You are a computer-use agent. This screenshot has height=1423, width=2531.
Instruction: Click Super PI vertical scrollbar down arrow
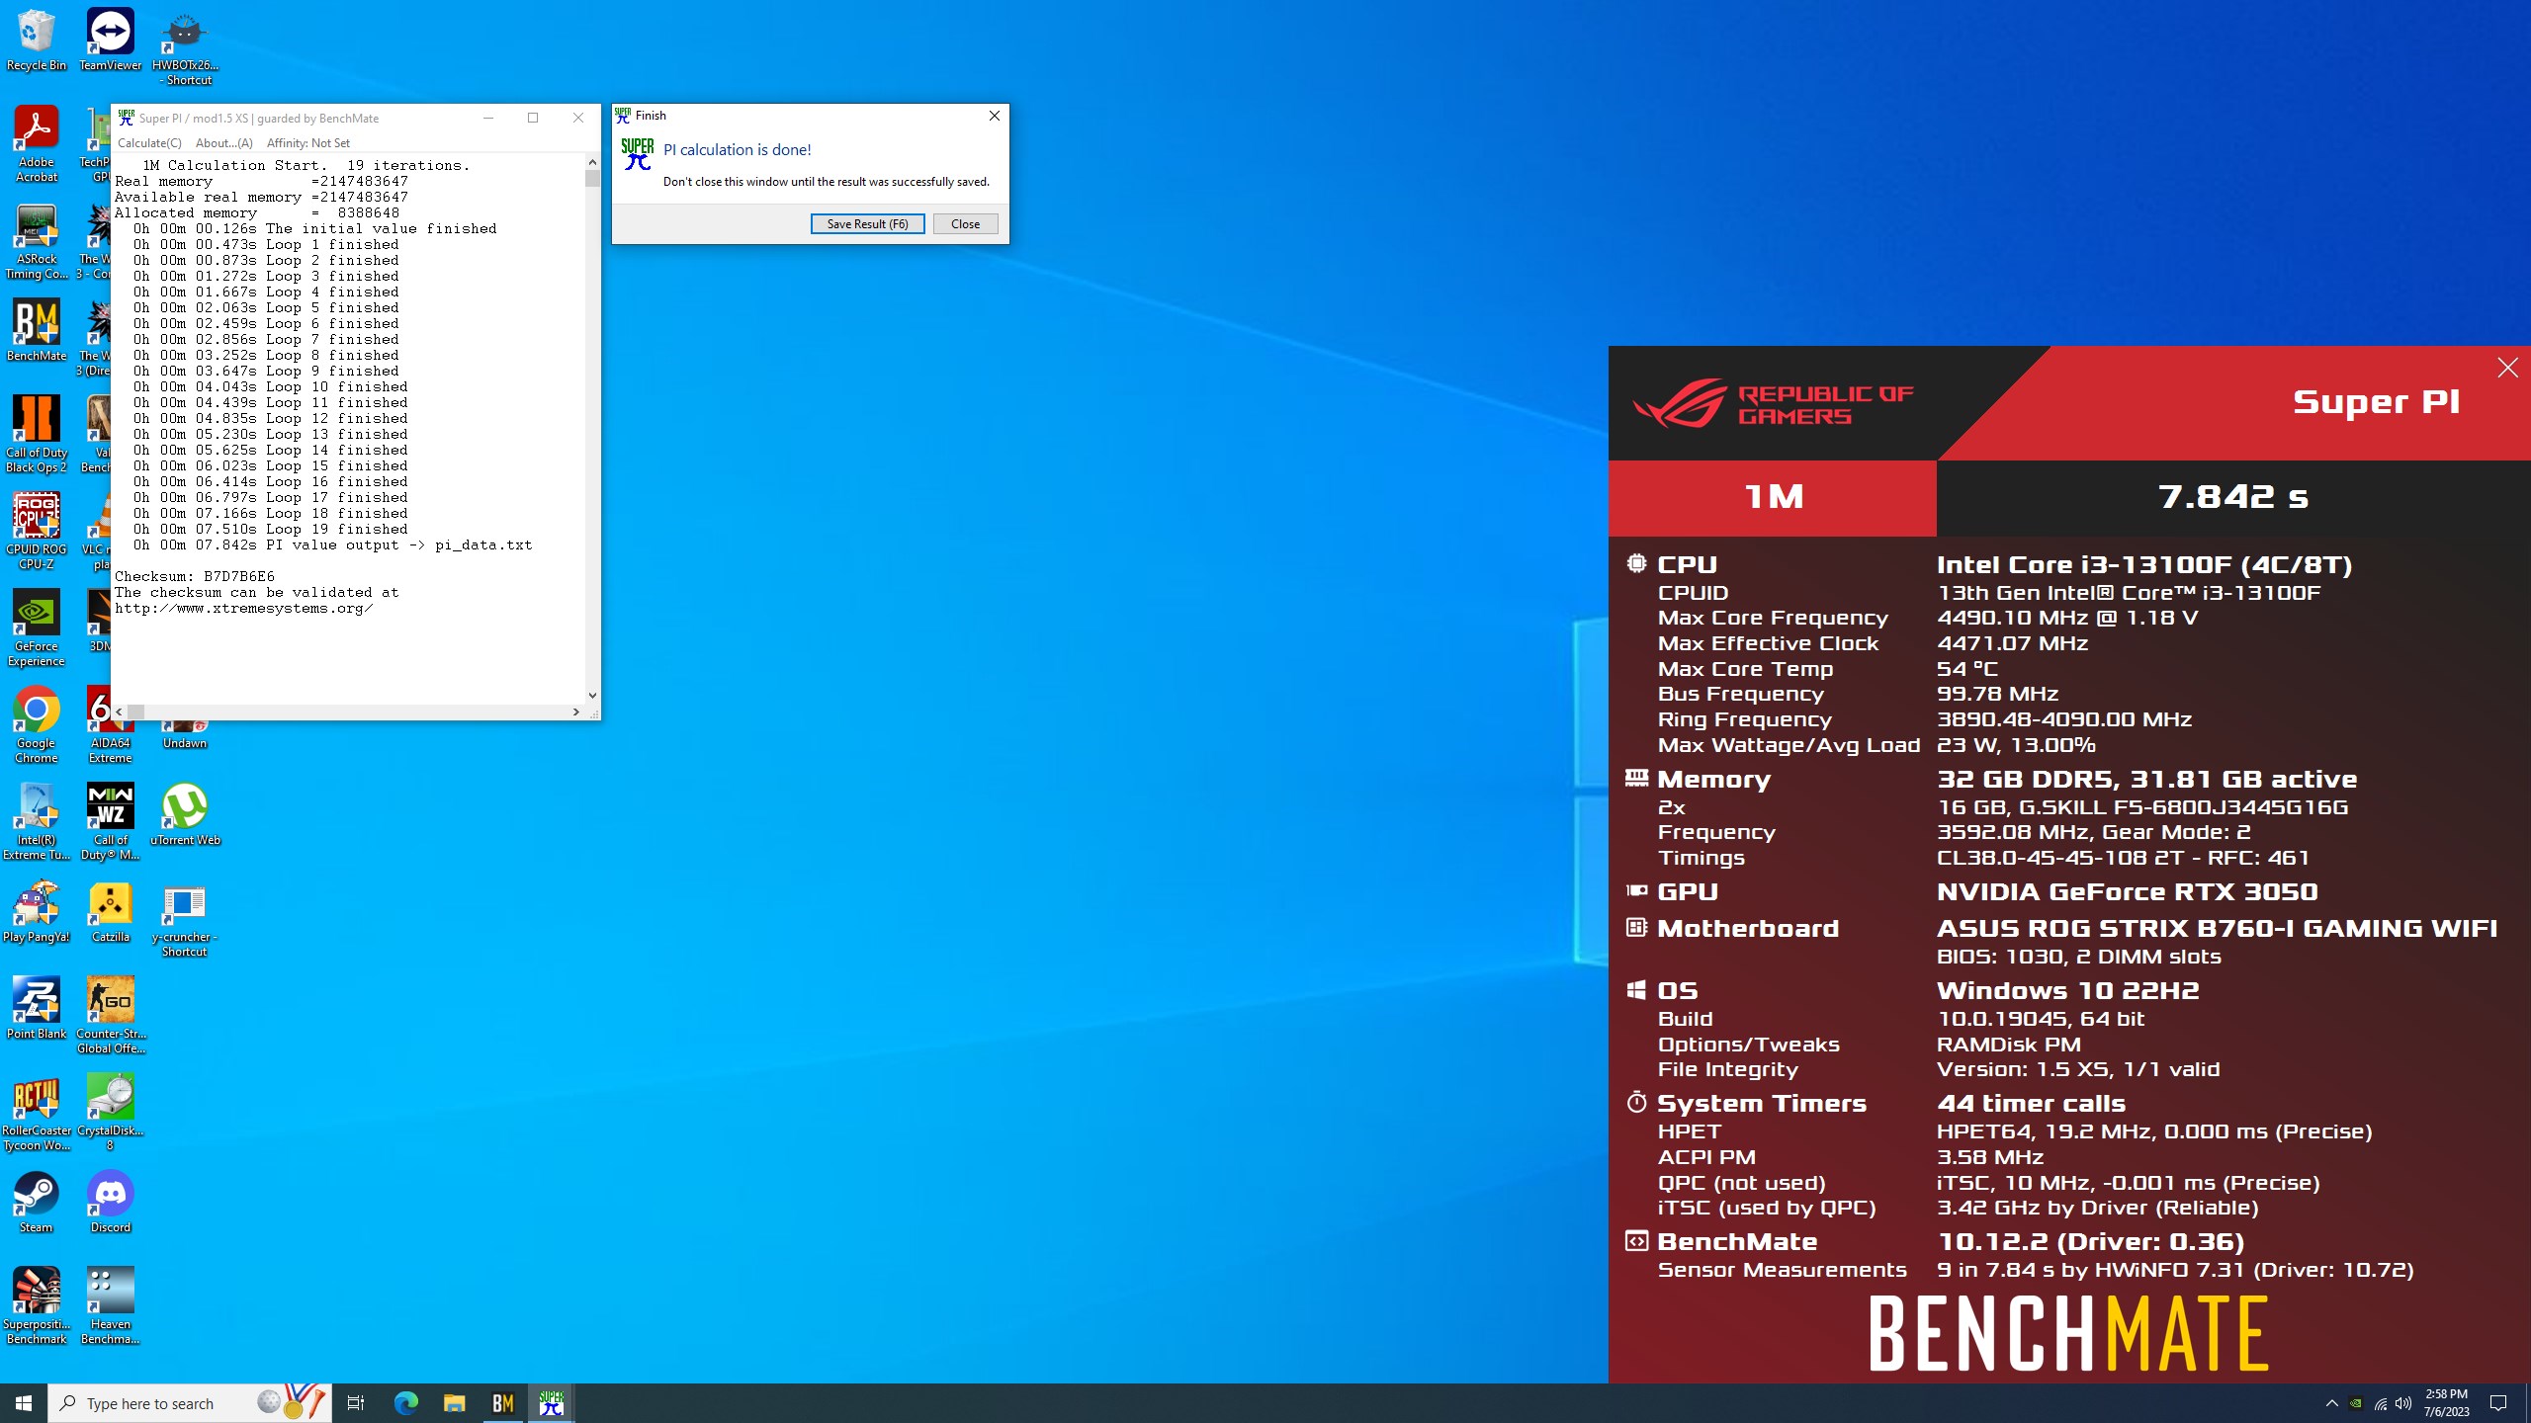(592, 696)
